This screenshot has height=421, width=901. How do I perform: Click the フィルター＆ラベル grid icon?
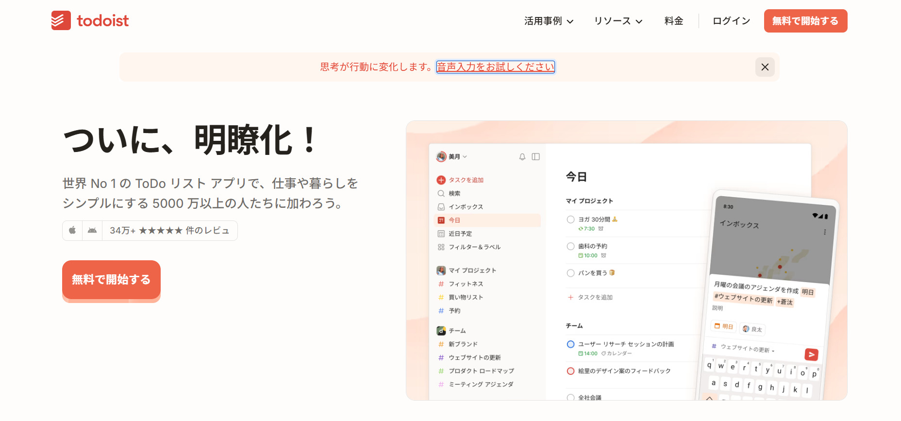[x=441, y=247]
